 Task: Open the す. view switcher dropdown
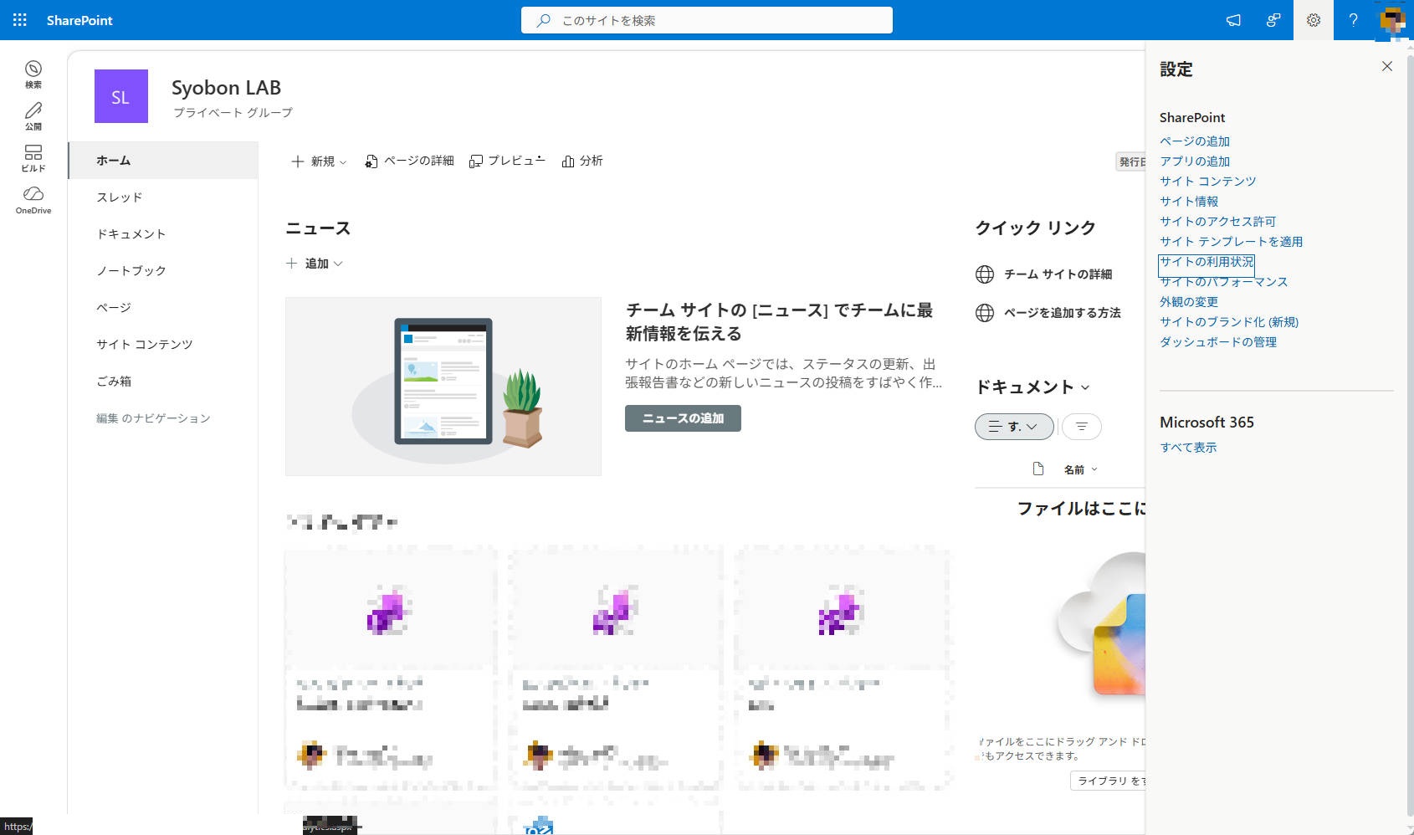pyautogui.click(x=1014, y=427)
